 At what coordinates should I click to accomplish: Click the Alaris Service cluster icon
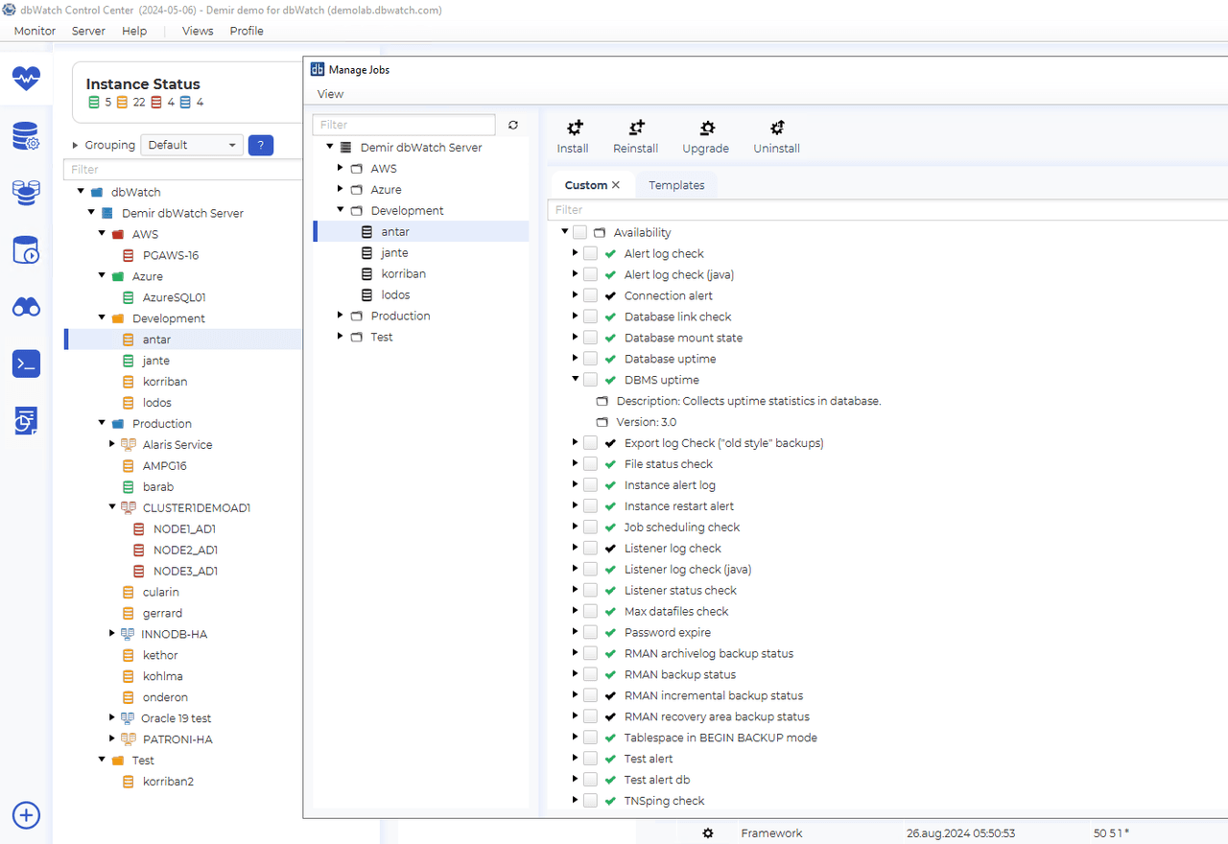(129, 444)
